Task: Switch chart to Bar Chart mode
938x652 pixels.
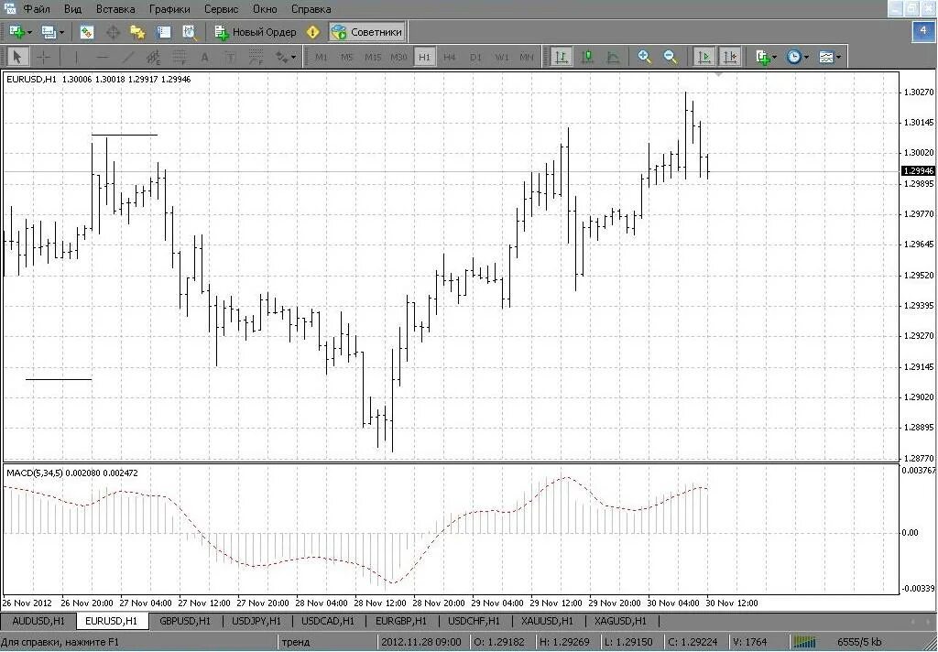Action: [562, 57]
